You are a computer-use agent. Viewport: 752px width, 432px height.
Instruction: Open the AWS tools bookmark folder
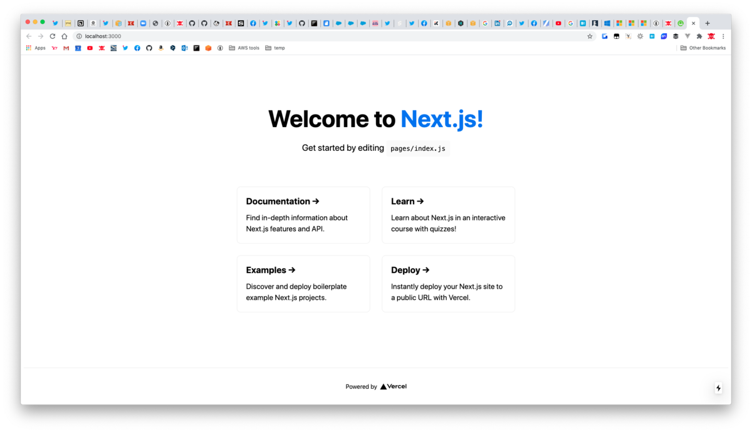[x=244, y=48]
